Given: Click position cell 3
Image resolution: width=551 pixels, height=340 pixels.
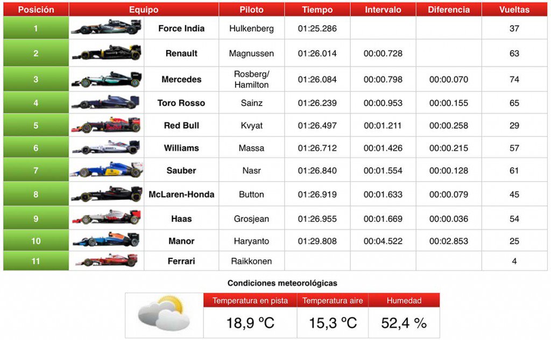Looking at the screenshot, I should 36,79.
